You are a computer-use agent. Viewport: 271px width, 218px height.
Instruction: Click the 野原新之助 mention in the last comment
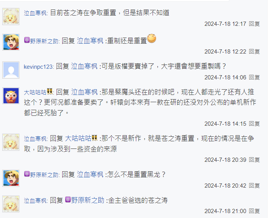(88, 200)
